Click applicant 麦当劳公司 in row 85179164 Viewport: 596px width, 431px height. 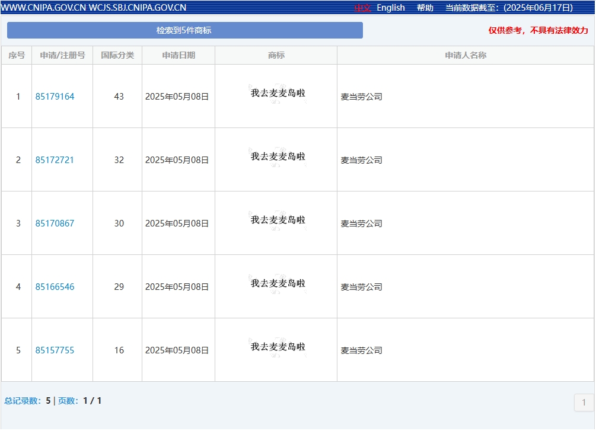(362, 97)
